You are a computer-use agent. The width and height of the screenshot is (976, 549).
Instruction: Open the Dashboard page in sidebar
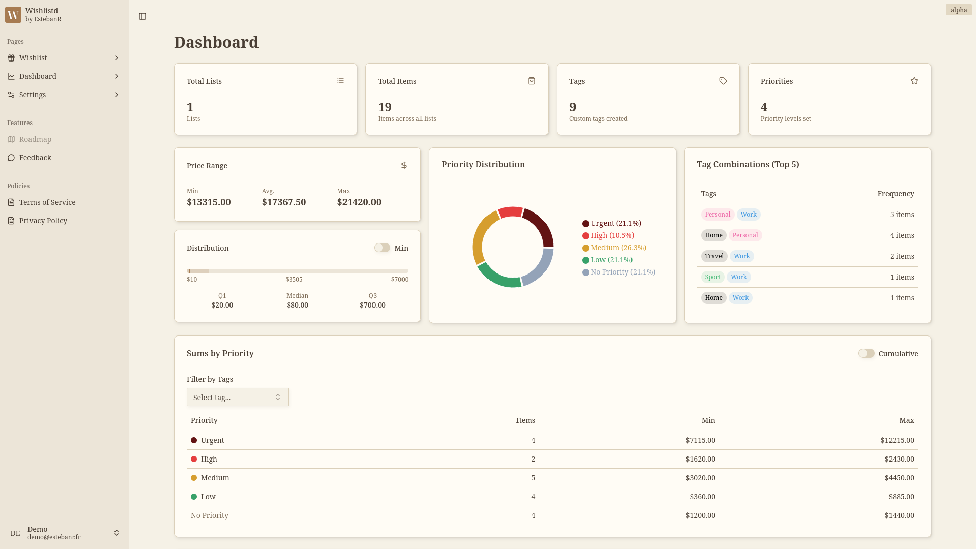(38, 76)
